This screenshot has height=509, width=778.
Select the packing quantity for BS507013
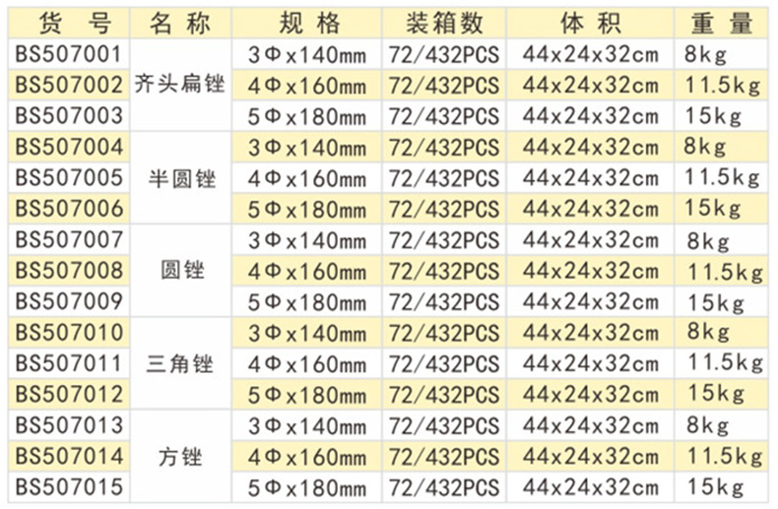click(x=443, y=425)
